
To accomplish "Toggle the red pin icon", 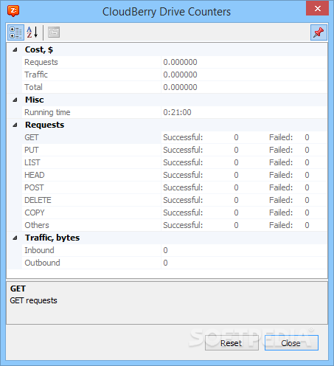I will point(319,32).
